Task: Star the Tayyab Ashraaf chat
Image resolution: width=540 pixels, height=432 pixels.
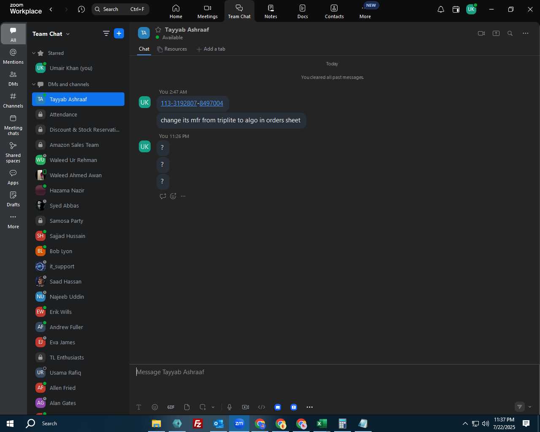Action: [x=158, y=30]
